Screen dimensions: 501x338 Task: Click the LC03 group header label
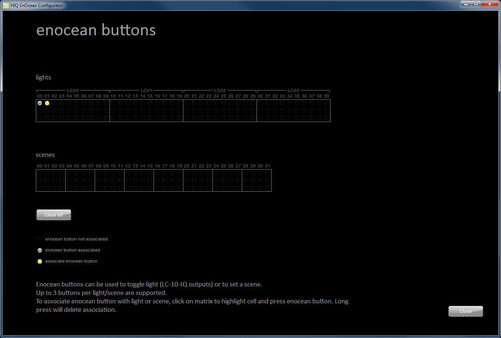click(x=294, y=91)
